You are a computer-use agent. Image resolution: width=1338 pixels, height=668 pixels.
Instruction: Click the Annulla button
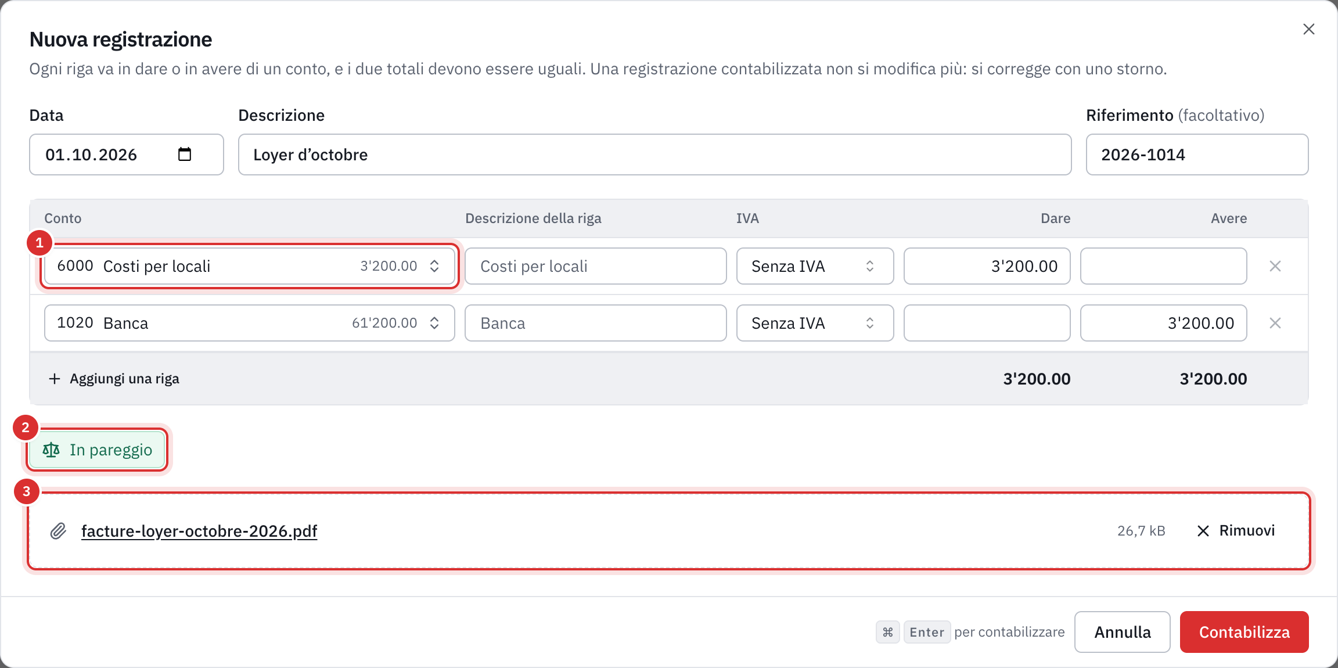click(1122, 632)
